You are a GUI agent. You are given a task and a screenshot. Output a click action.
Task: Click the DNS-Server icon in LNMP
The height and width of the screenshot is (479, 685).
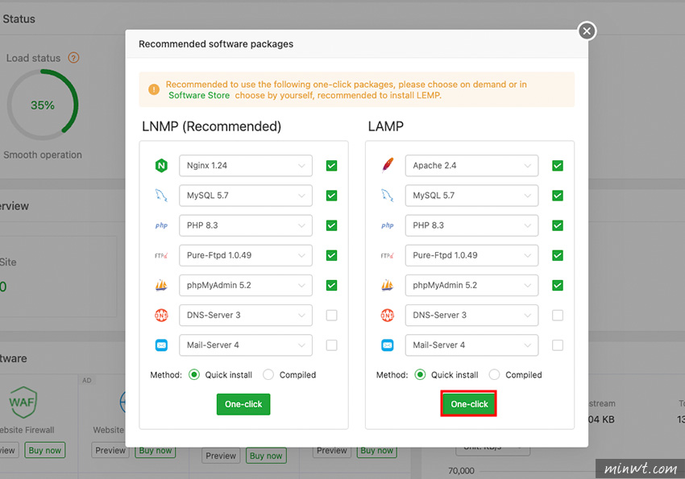click(x=161, y=316)
